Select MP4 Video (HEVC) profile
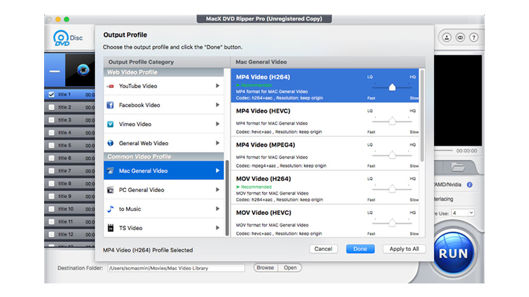This screenshot has width=529, height=297. [325, 120]
